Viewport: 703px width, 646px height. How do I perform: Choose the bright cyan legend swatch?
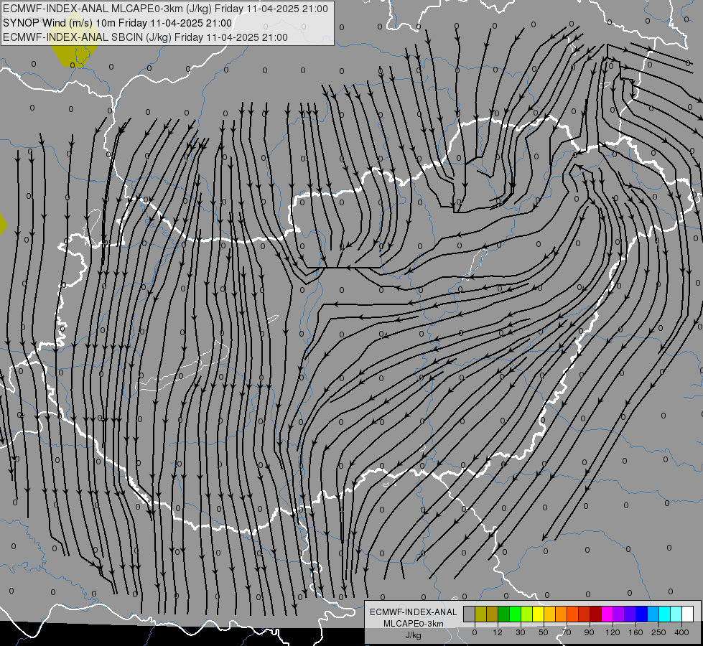(665, 614)
